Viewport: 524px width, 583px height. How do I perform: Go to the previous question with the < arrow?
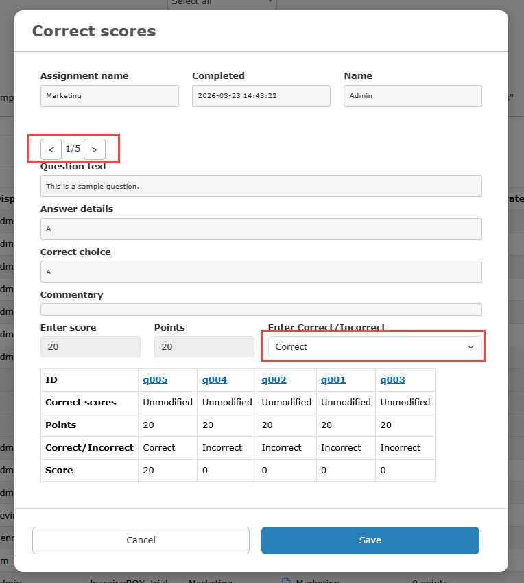pos(51,149)
